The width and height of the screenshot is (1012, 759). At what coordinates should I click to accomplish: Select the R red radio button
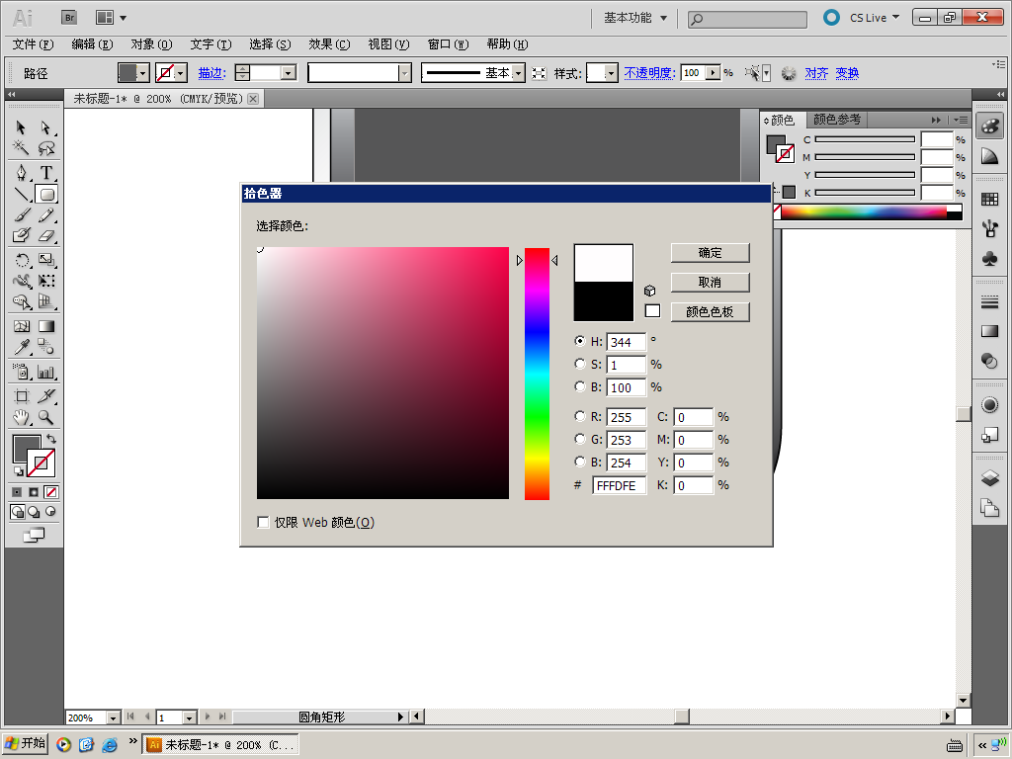(x=580, y=416)
